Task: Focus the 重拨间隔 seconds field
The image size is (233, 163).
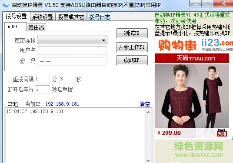Action: (67, 79)
